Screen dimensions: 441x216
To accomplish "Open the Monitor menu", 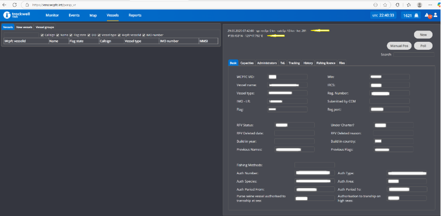I will 52,15.
